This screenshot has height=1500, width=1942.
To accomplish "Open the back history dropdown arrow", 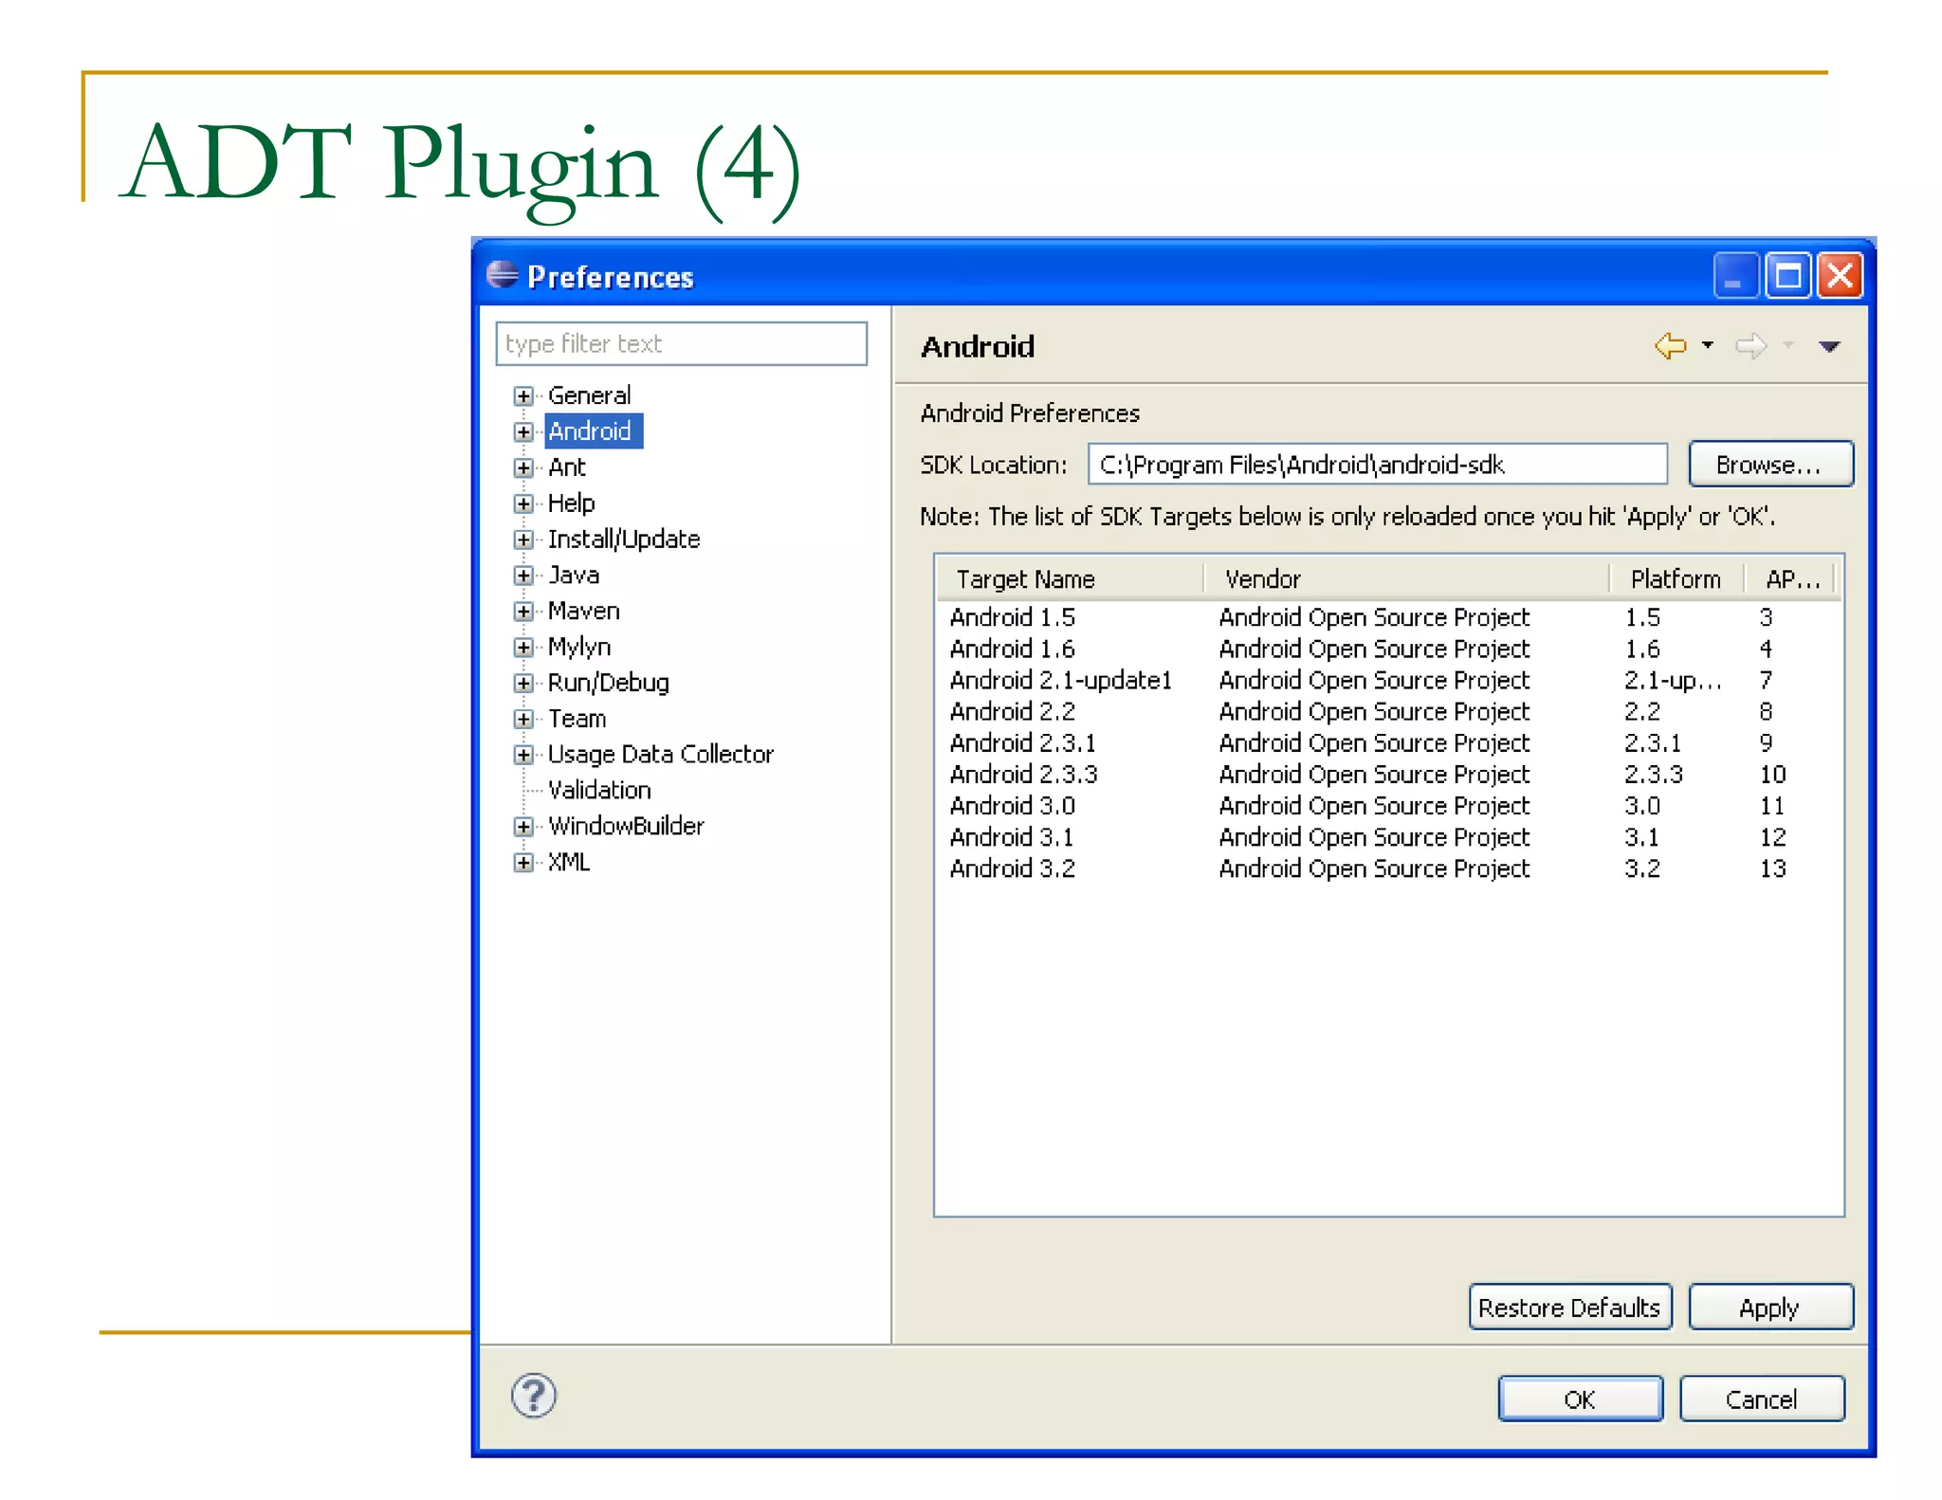I will pos(1708,345).
